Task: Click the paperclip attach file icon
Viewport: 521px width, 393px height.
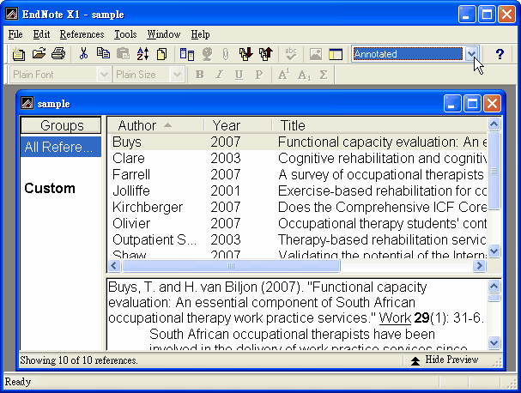Action: (226, 54)
